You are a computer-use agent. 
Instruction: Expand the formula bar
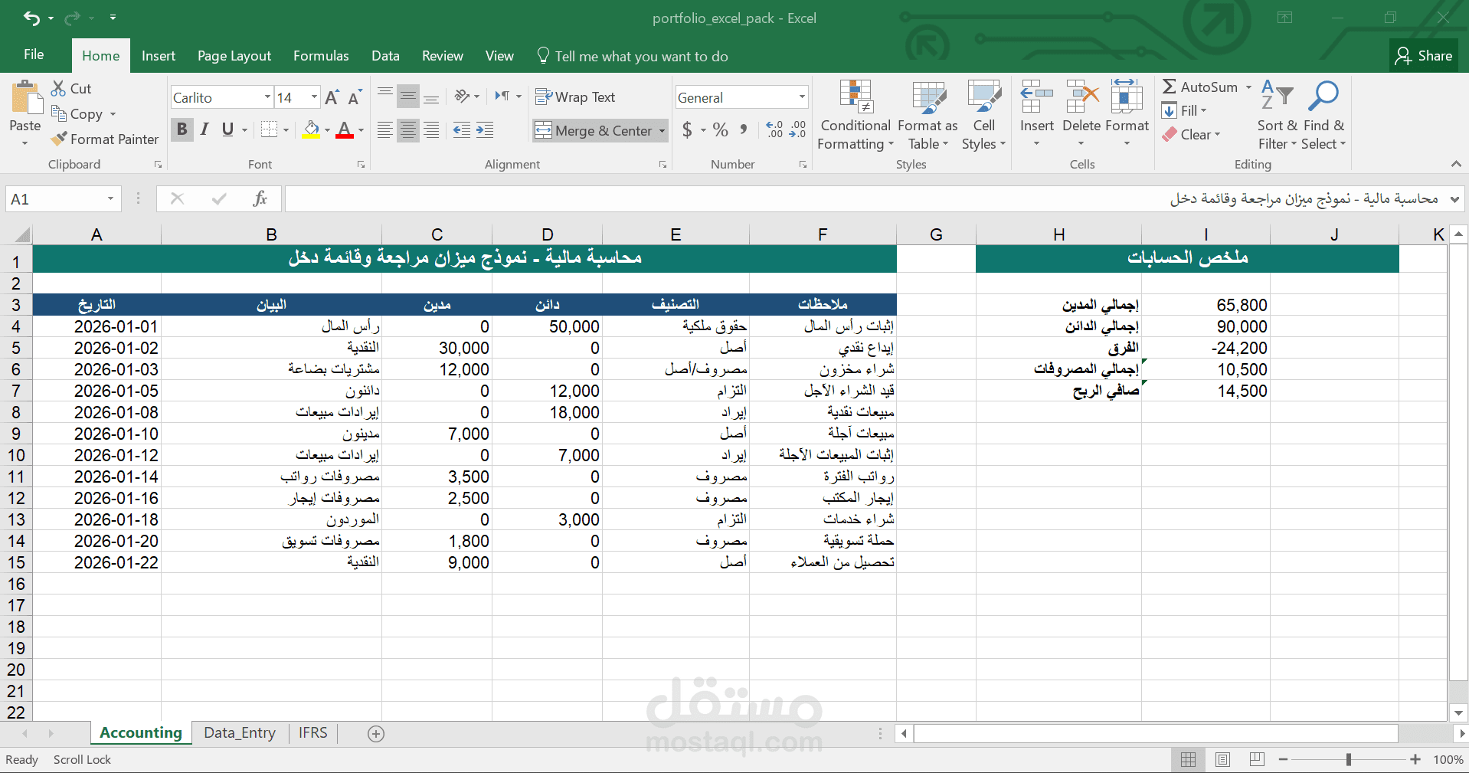(x=1454, y=199)
